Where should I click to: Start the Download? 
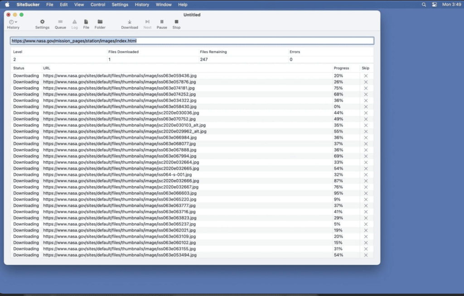(x=130, y=24)
